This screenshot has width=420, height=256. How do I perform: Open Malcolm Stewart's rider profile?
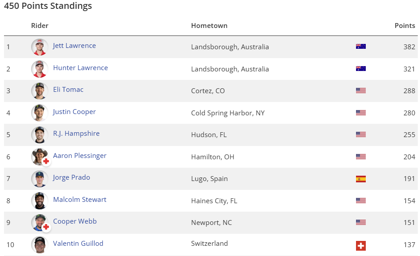coord(80,200)
